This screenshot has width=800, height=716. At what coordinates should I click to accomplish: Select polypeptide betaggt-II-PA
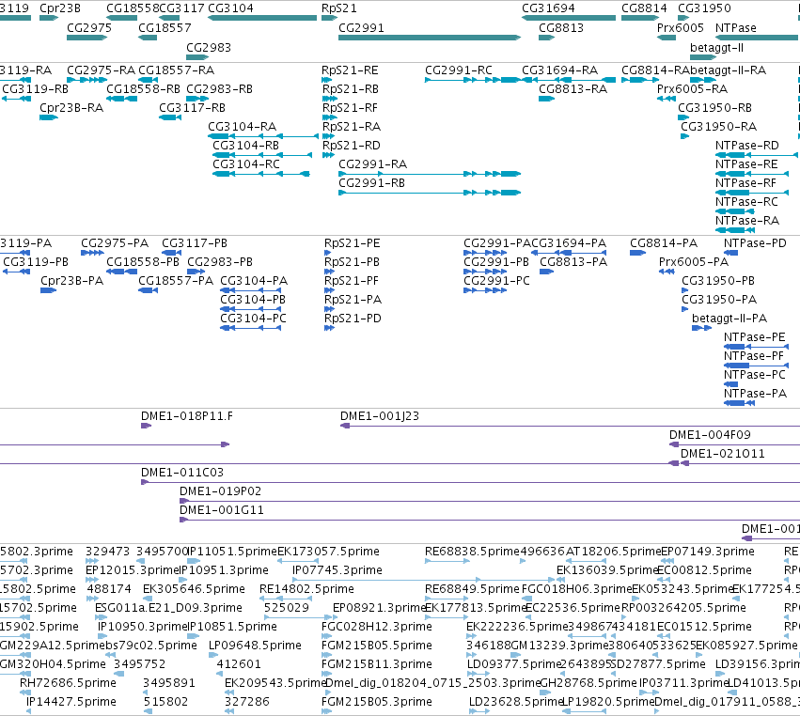pyautogui.click(x=701, y=328)
